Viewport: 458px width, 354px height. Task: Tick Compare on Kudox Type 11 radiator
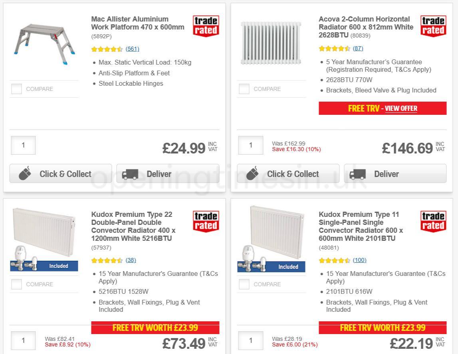(x=244, y=284)
